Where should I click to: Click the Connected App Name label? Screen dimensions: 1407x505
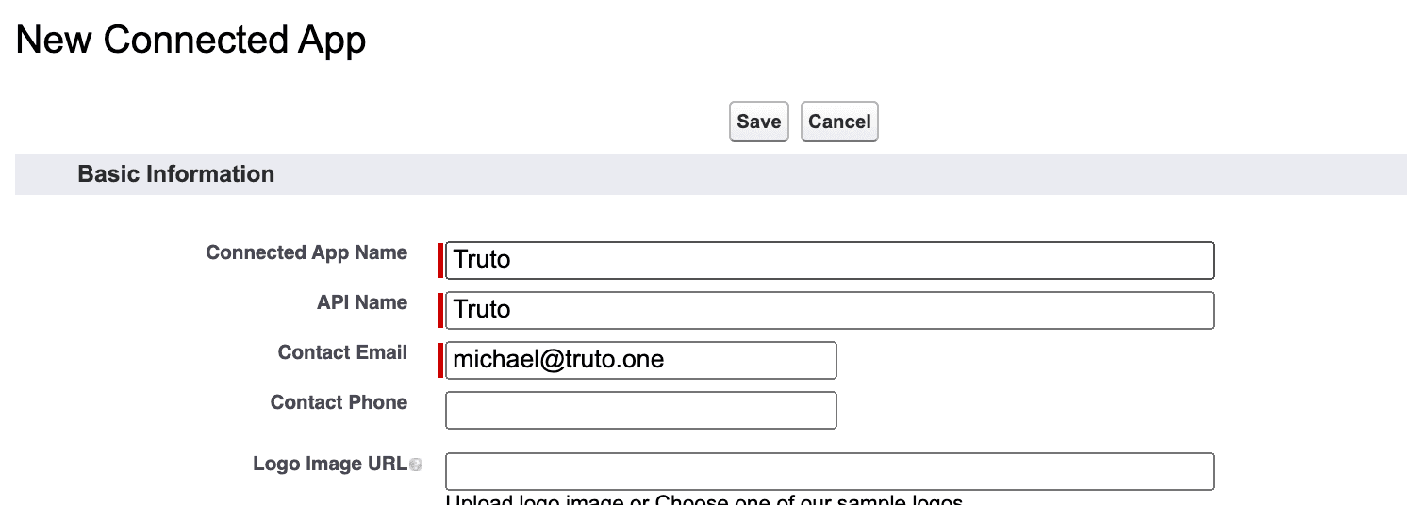pyautogui.click(x=306, y=252)
